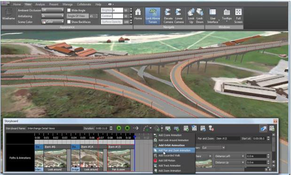Adjust the Contrast slider bar
Screen dimensions: 291x175
pos(112,16)
